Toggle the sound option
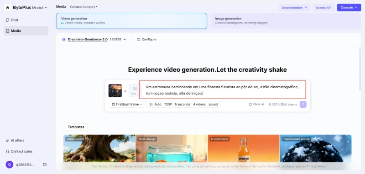The height and width of the screenshot is (174, 365). tap(213, 104)
